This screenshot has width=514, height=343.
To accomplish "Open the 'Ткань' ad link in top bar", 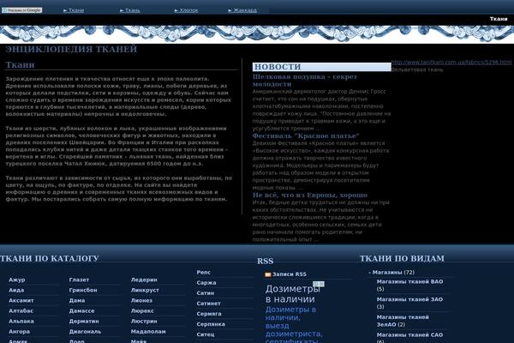I will pyautogui.click(x=130, y=10).
